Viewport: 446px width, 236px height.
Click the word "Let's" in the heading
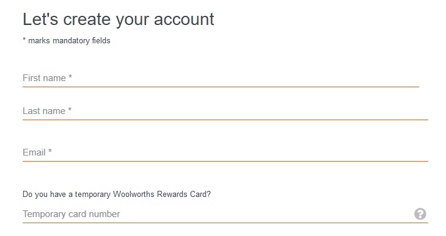(40, 20)
